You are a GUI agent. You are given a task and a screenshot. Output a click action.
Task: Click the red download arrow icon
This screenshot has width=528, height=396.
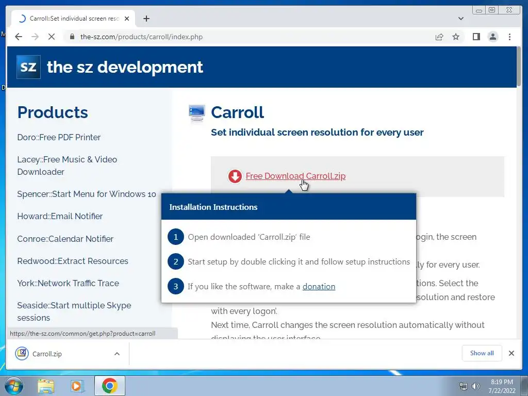pyautogui.click(x=235, y=176)
